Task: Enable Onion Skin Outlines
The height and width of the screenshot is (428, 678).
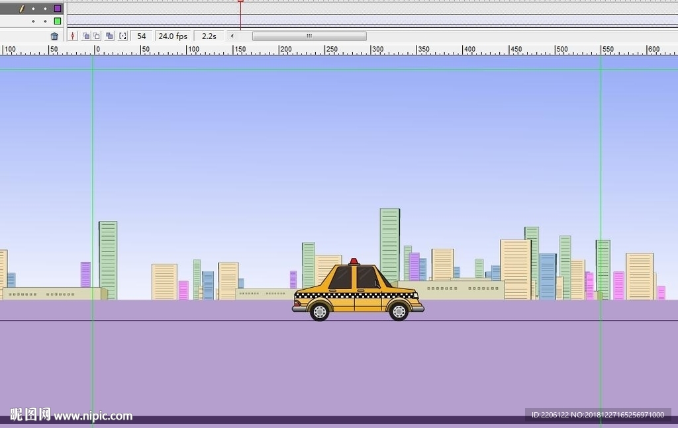Action: [97, 36]
